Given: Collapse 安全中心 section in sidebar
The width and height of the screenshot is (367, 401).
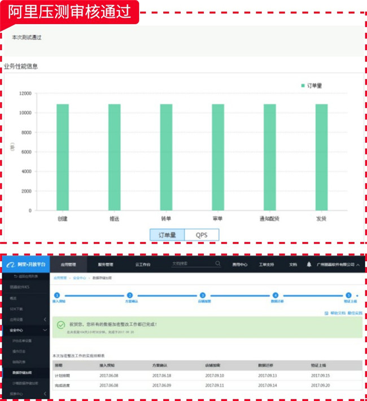Looking at the screenshot, I should tap(45, 330).
